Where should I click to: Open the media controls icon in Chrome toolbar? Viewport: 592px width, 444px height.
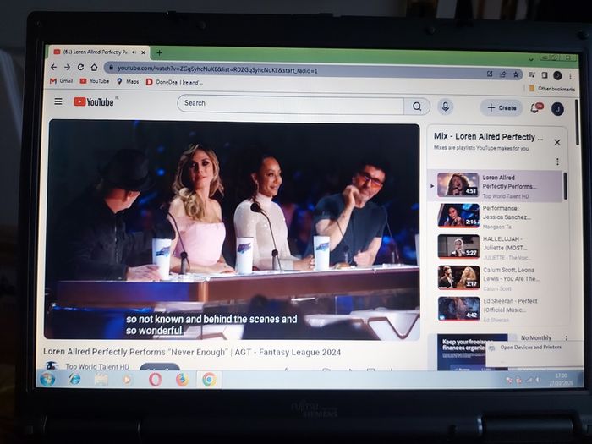(532, 74)
